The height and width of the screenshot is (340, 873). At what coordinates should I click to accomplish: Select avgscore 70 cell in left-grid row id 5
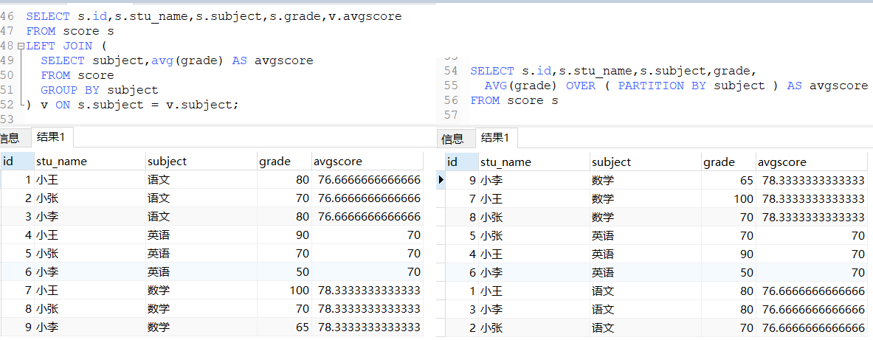click(368, 253)
